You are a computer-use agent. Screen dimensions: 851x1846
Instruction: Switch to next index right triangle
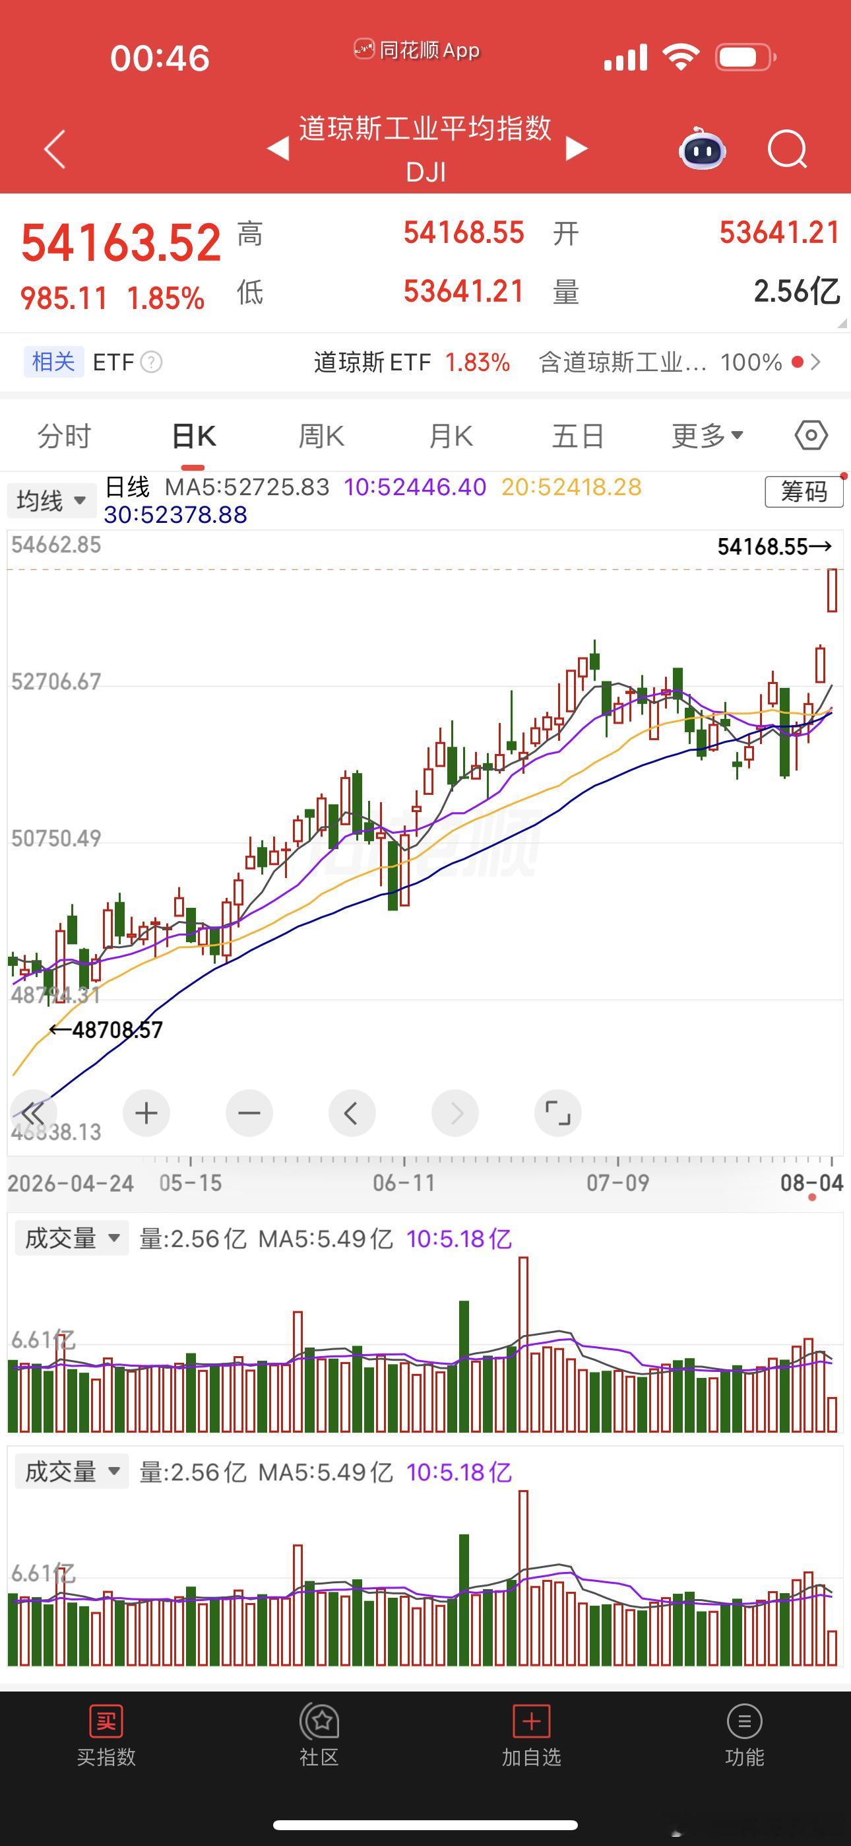(576, 149)
